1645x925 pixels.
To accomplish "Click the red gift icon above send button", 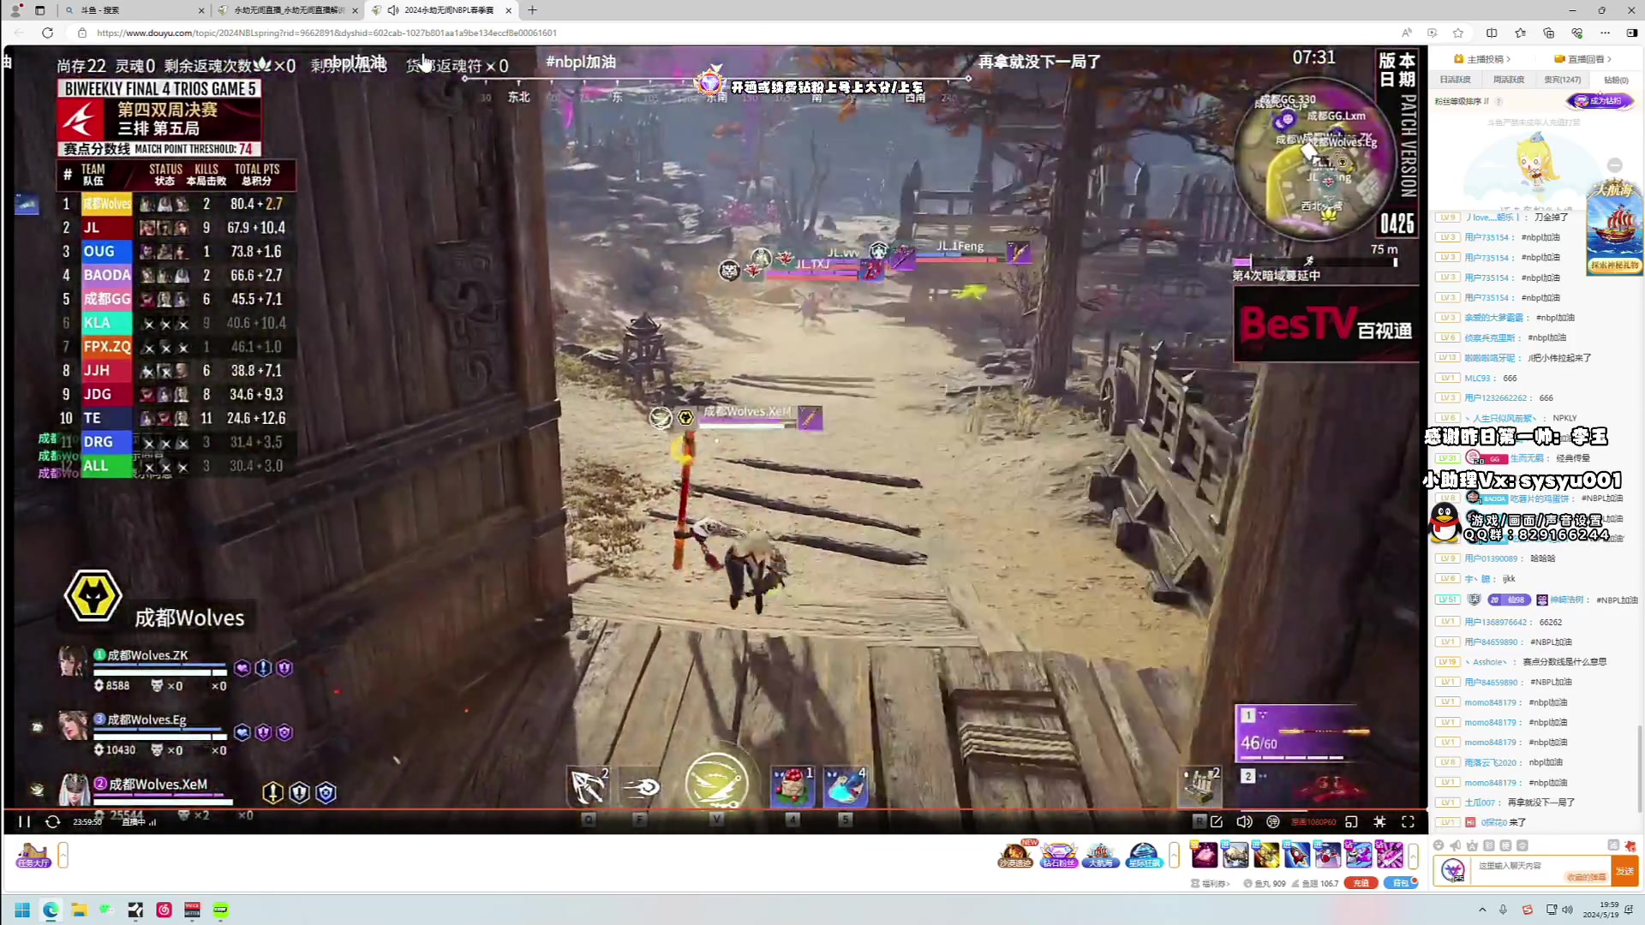I will (x=1630, y=845).
